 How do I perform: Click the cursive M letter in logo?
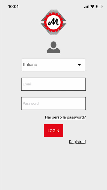pos(53,22)
